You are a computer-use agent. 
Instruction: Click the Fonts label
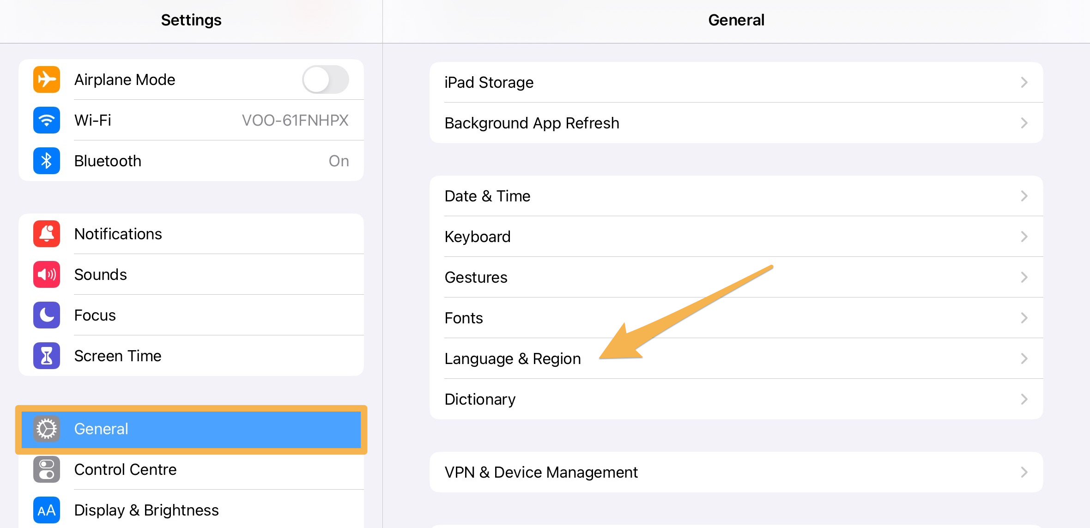[x=464, y=318]
